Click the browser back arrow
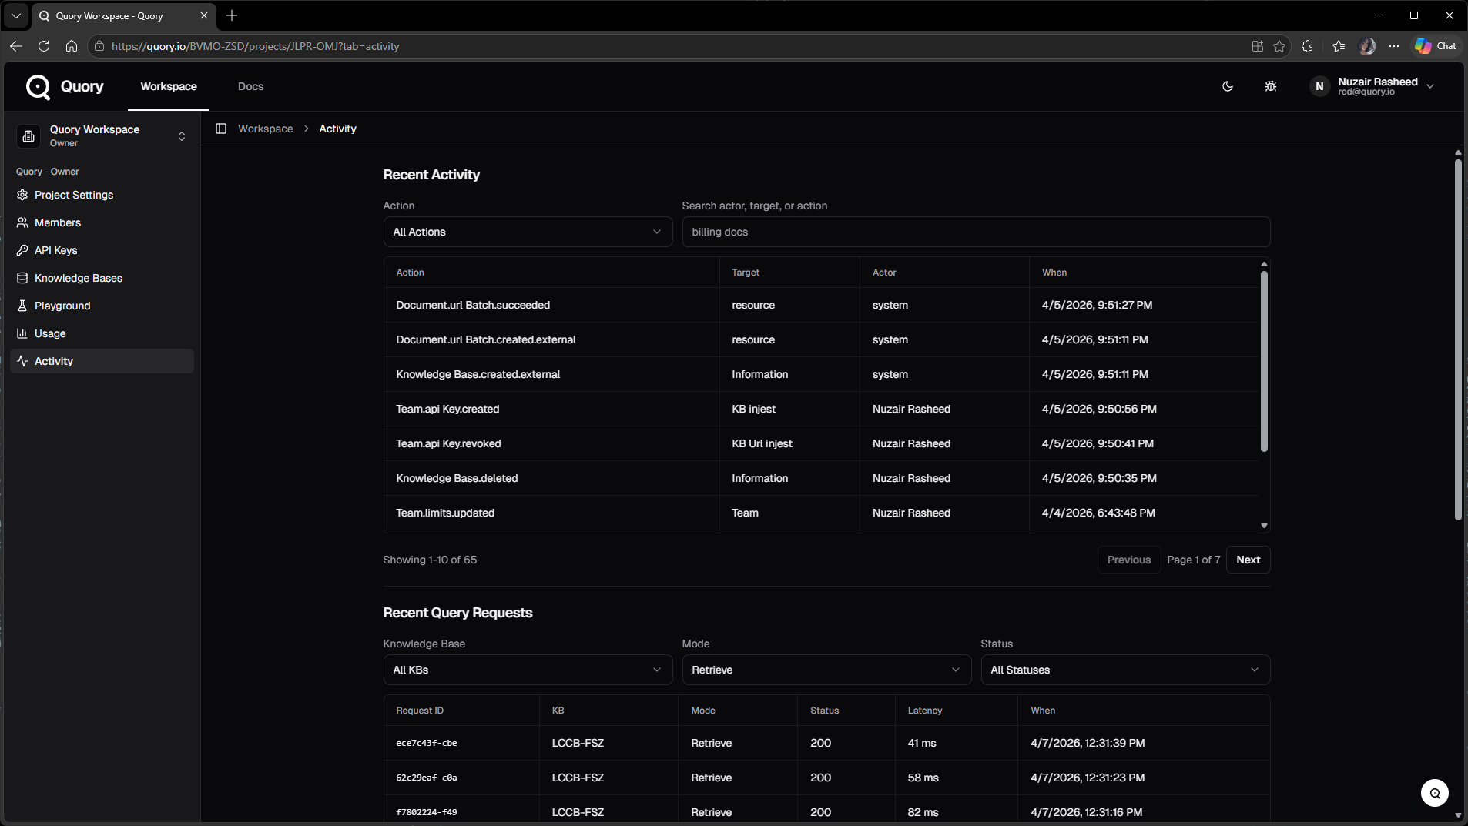Image resolution: width=1468 pixels, height=826 pixels. [x=16, y=46]
